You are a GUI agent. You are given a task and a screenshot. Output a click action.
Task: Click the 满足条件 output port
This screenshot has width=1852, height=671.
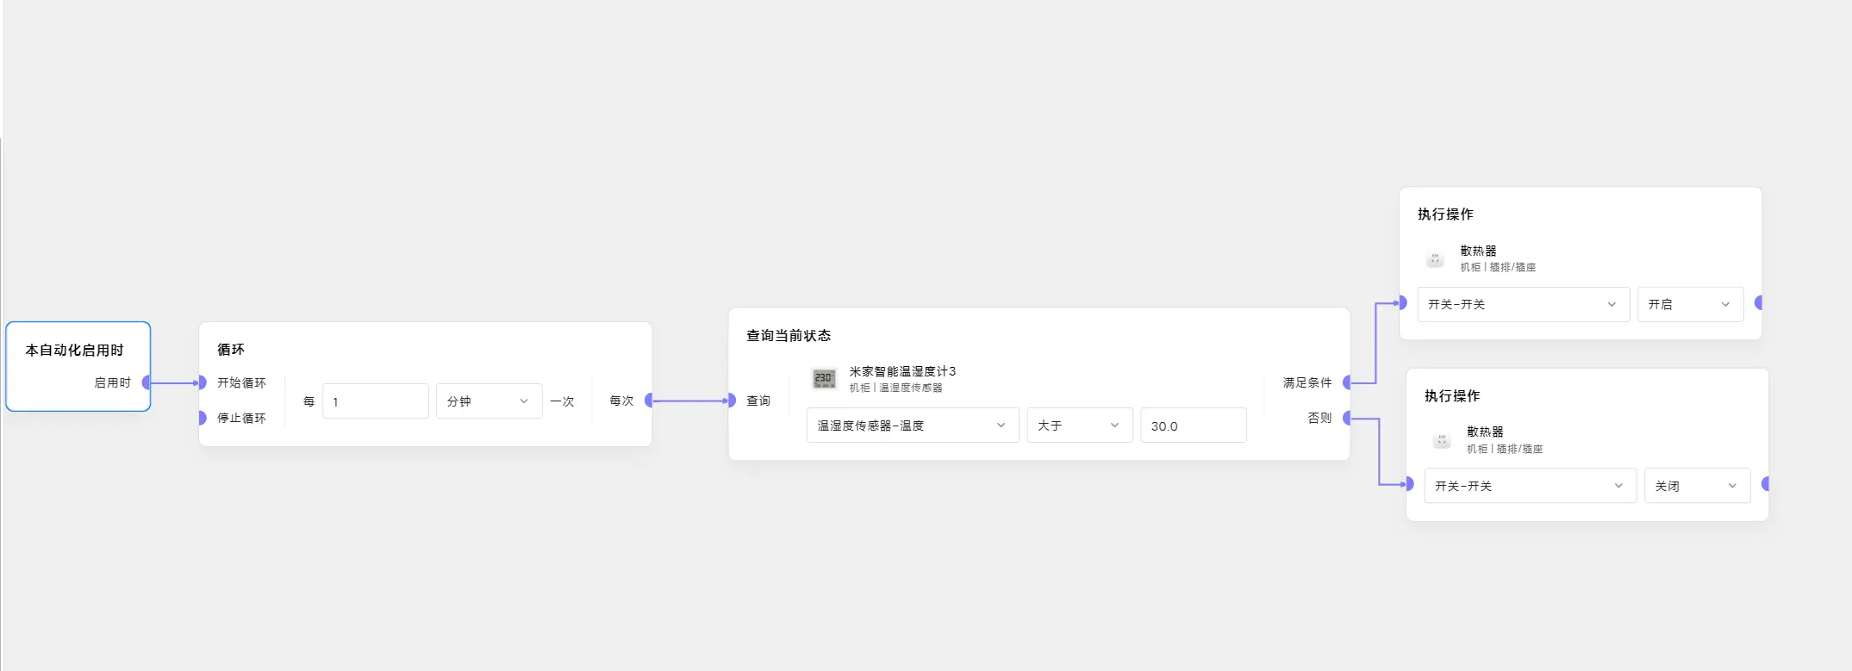(1347, 382)
